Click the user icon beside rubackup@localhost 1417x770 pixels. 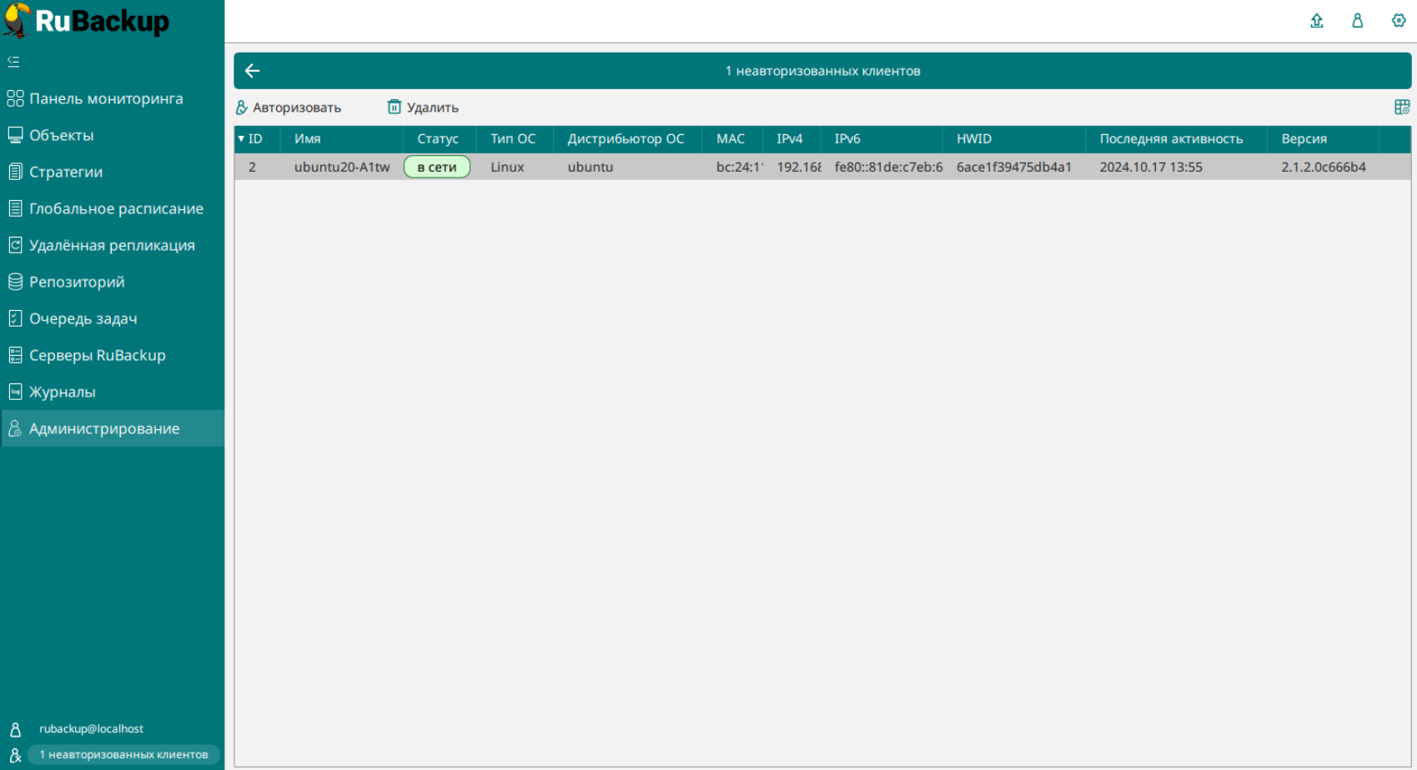pyautogui.click(x=15, y=729)
